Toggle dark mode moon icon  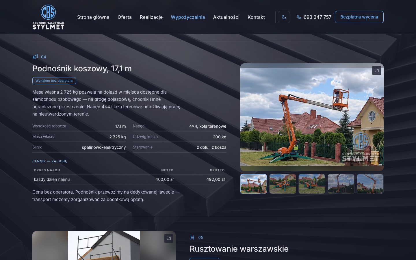point(284,17)
